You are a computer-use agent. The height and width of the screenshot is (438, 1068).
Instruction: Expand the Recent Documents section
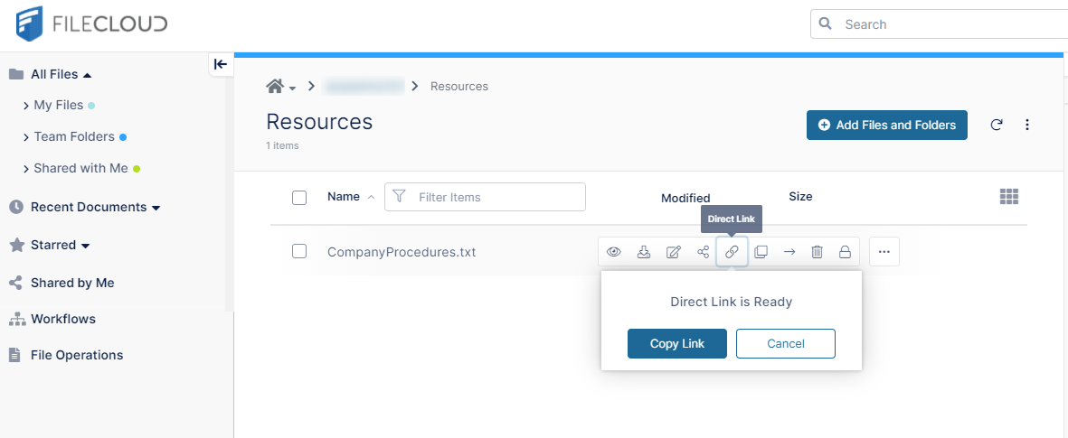tap(156, 208)
